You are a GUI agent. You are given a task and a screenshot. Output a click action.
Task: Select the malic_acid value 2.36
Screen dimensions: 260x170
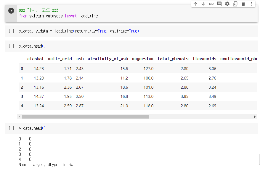tap(68, 87)
